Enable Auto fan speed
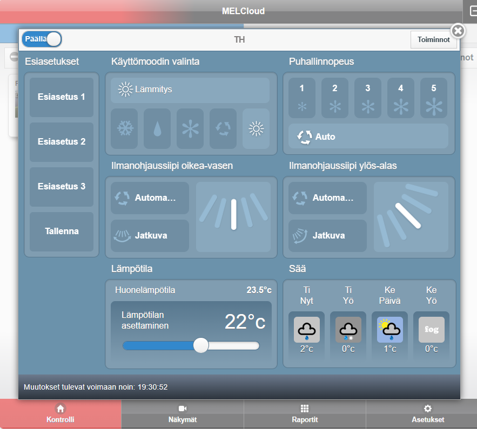This screenshot has width=477, height=429. click(x=368, y=137)
